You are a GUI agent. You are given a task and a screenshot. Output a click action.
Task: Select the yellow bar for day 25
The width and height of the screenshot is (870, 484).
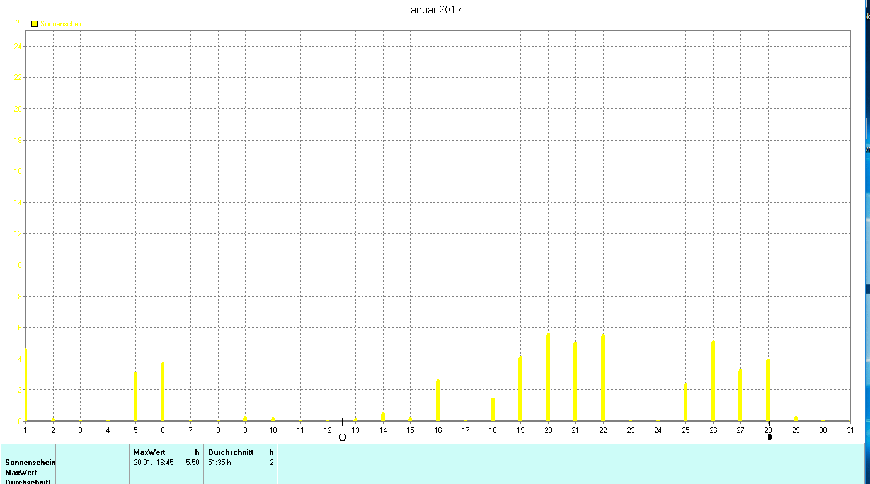click(x=685, y=402)
